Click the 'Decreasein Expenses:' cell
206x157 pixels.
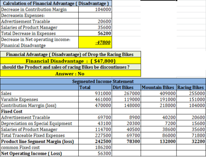point(39,15)
